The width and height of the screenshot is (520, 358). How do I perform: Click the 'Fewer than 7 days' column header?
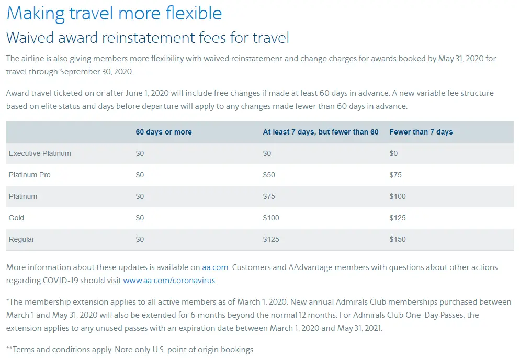click(x=421, y=132)
